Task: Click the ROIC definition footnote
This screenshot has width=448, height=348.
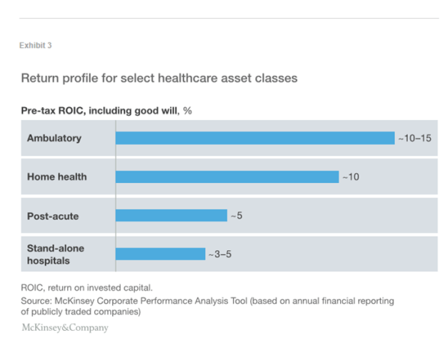Action: point(87,287)
